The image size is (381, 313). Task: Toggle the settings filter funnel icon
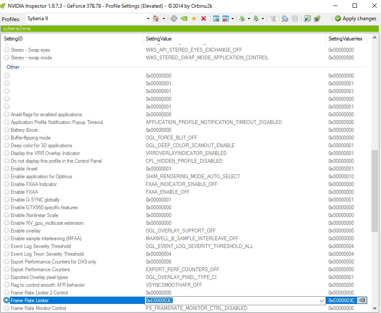click(x=273, y=19)
